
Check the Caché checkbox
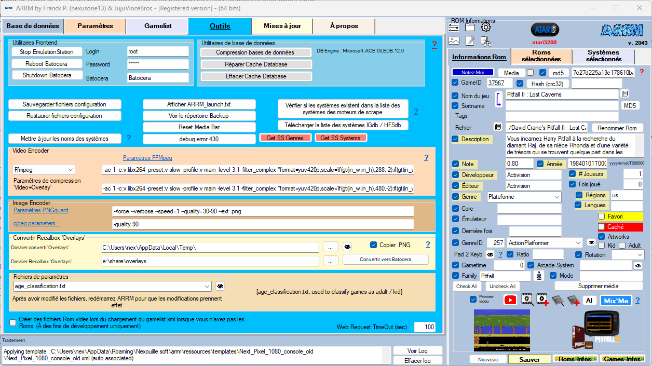click(x=602, y=227)
